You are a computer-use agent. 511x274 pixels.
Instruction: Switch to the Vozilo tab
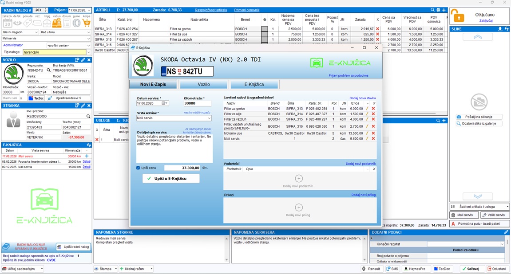click(x=204, y=84)
